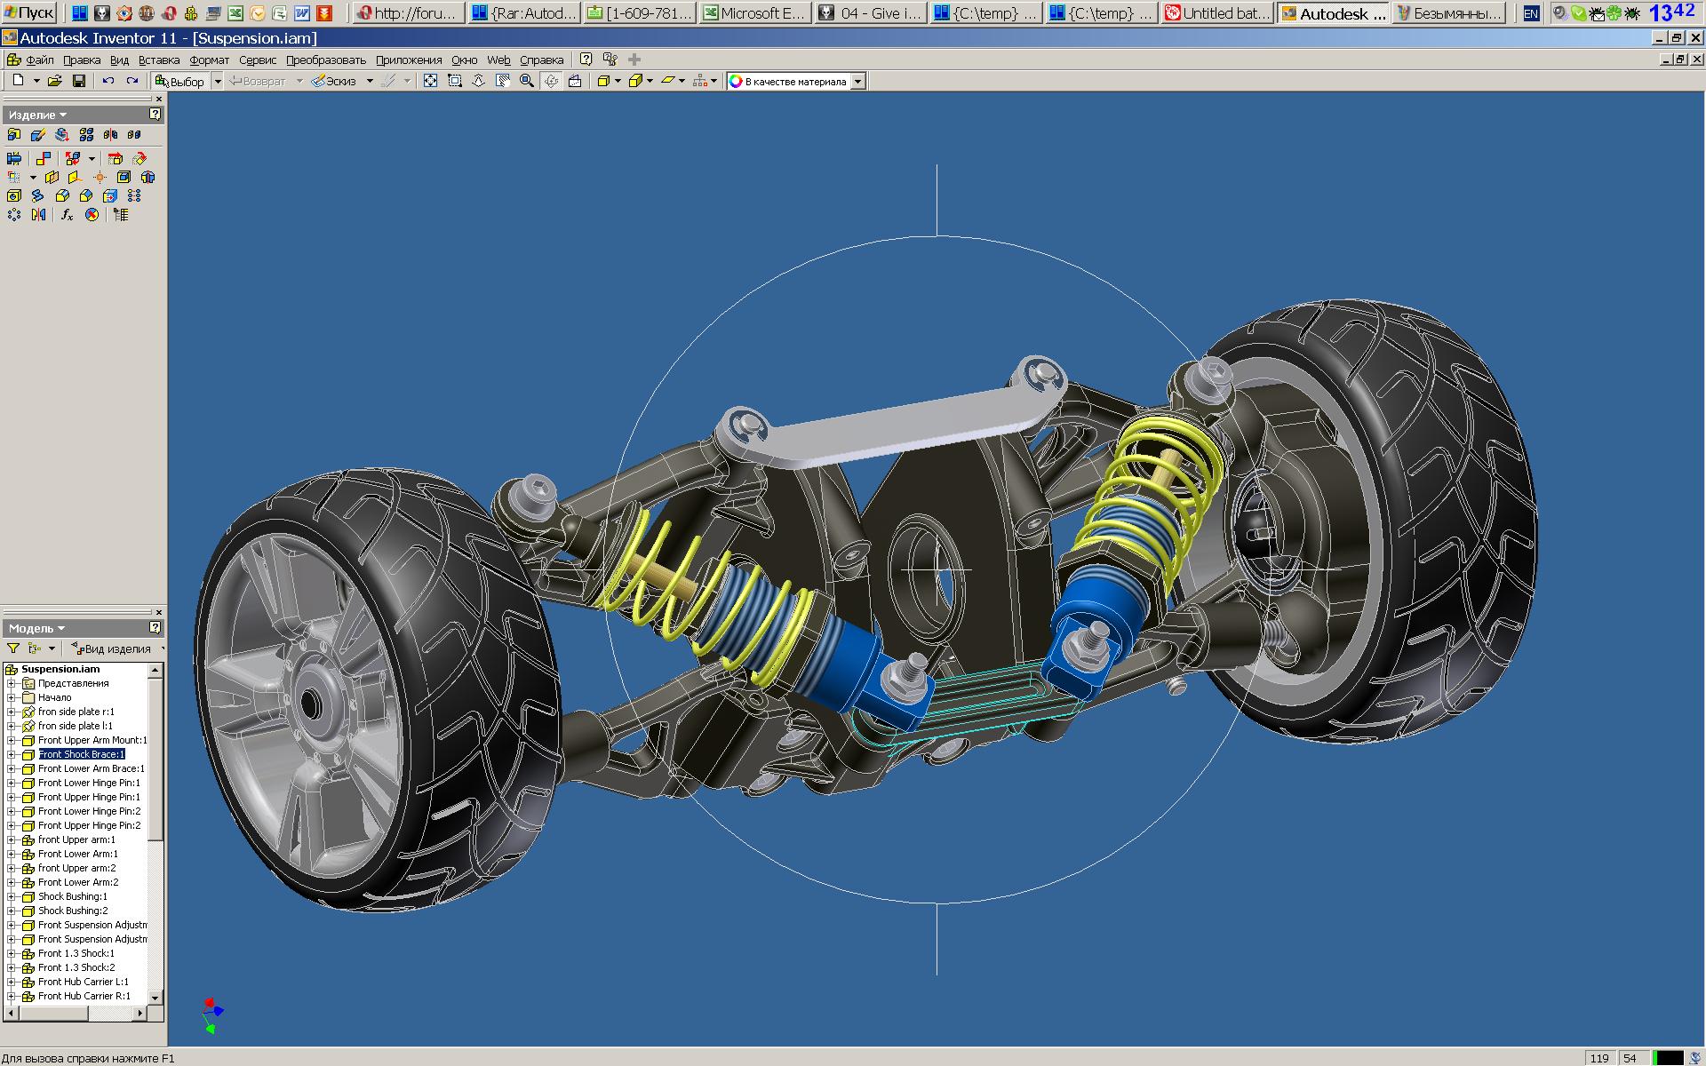The image size is (1706, 1066).
Task: Click the Place Component icon in panel
Action: pyautogui.click(x=13, y=135)
